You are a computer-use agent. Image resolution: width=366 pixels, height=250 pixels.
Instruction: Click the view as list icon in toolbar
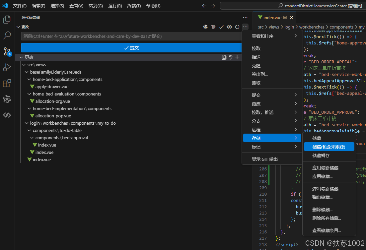(x=213, y=27)
